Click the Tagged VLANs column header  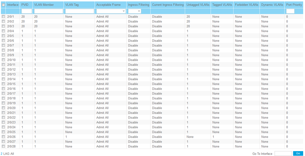click(222, 5)
